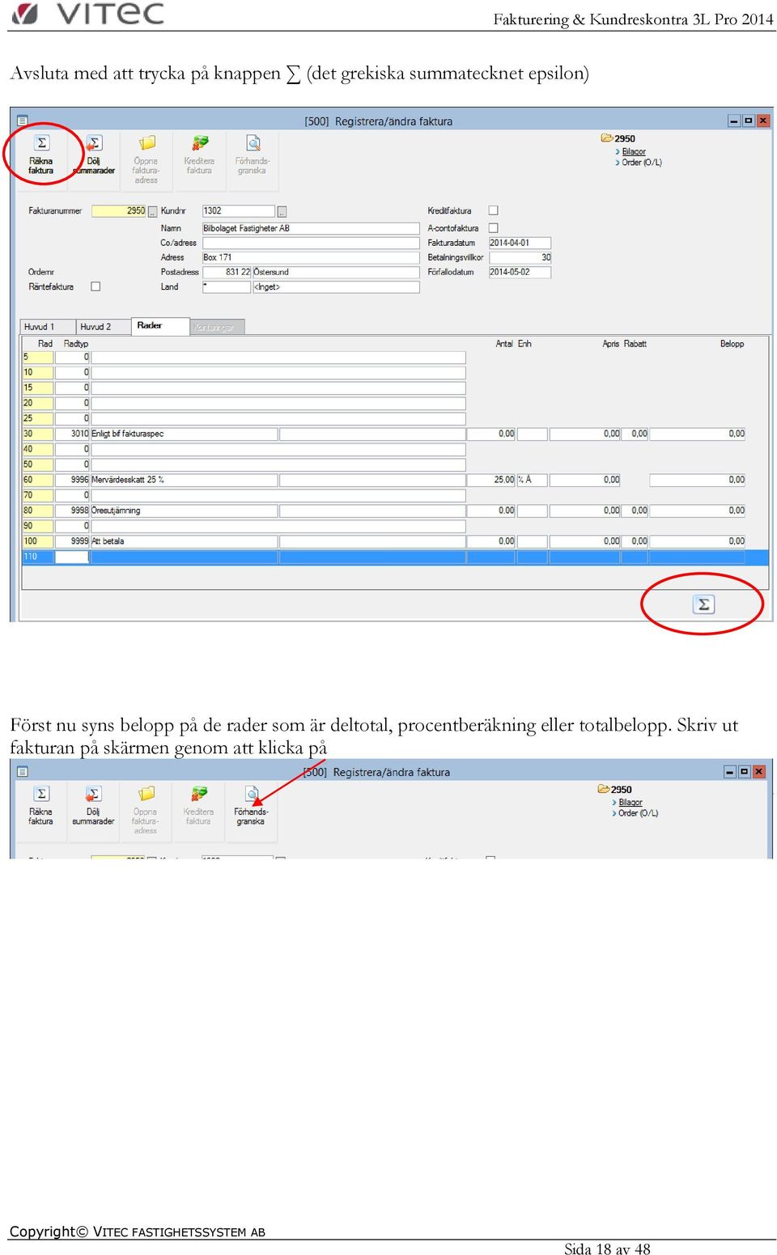Image resolution: width=777 pixels, height=1255 pixels.
Task: Open Förhandsgranska in the lower window toolbar
Action: [251, 805]
